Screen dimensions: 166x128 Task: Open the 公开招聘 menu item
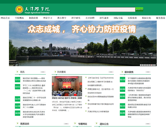pyautogui.click(x=90, y=18)
